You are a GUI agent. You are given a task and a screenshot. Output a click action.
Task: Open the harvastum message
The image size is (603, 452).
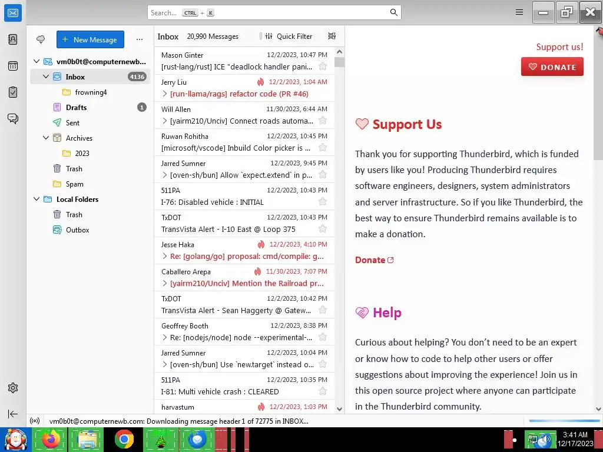244,407
